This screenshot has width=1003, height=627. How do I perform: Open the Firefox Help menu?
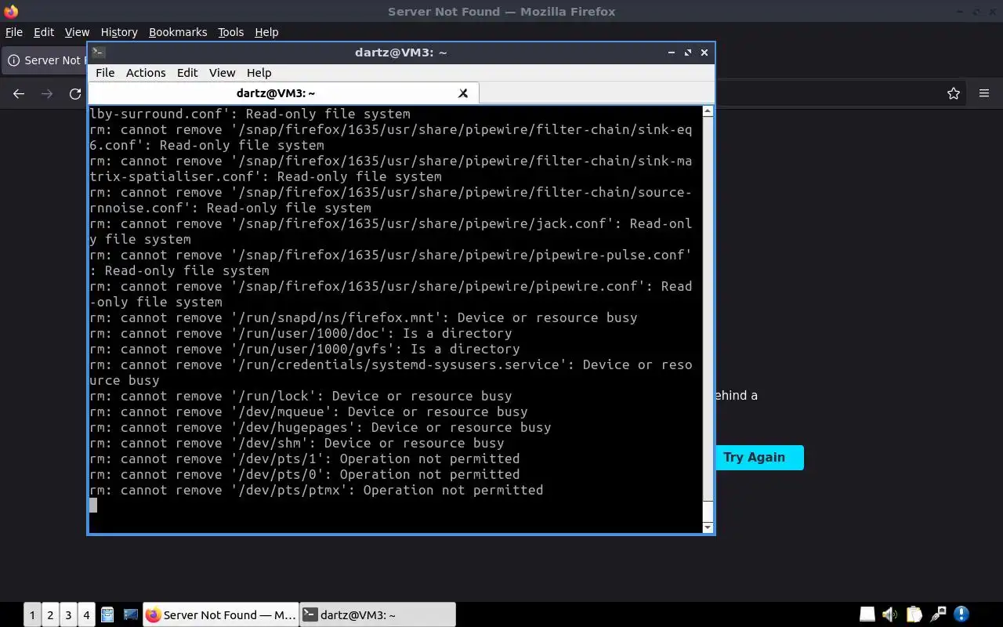tap(266, 32)
